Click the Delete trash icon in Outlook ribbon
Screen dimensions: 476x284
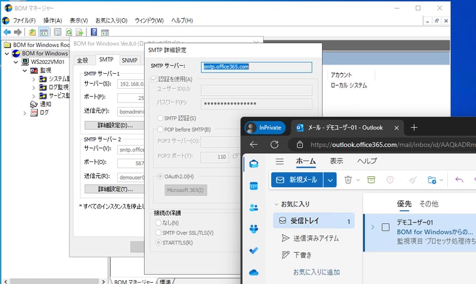pyautogui.click(x=348, y=180)
